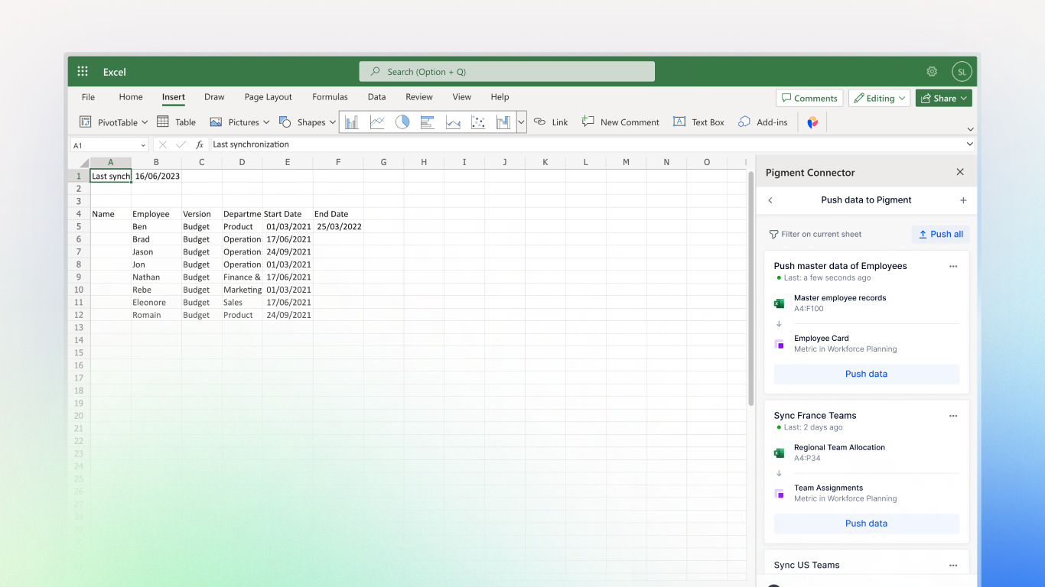Insert a scatter chart from chart gallery
The height and width of the screenshot is (587, 1045).
tap(478, 122)
